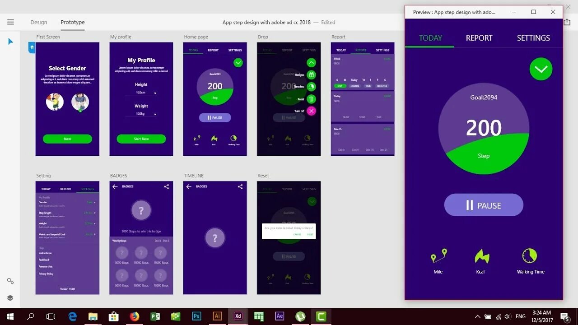Open After Effects from the taskbar

point(280,316)
